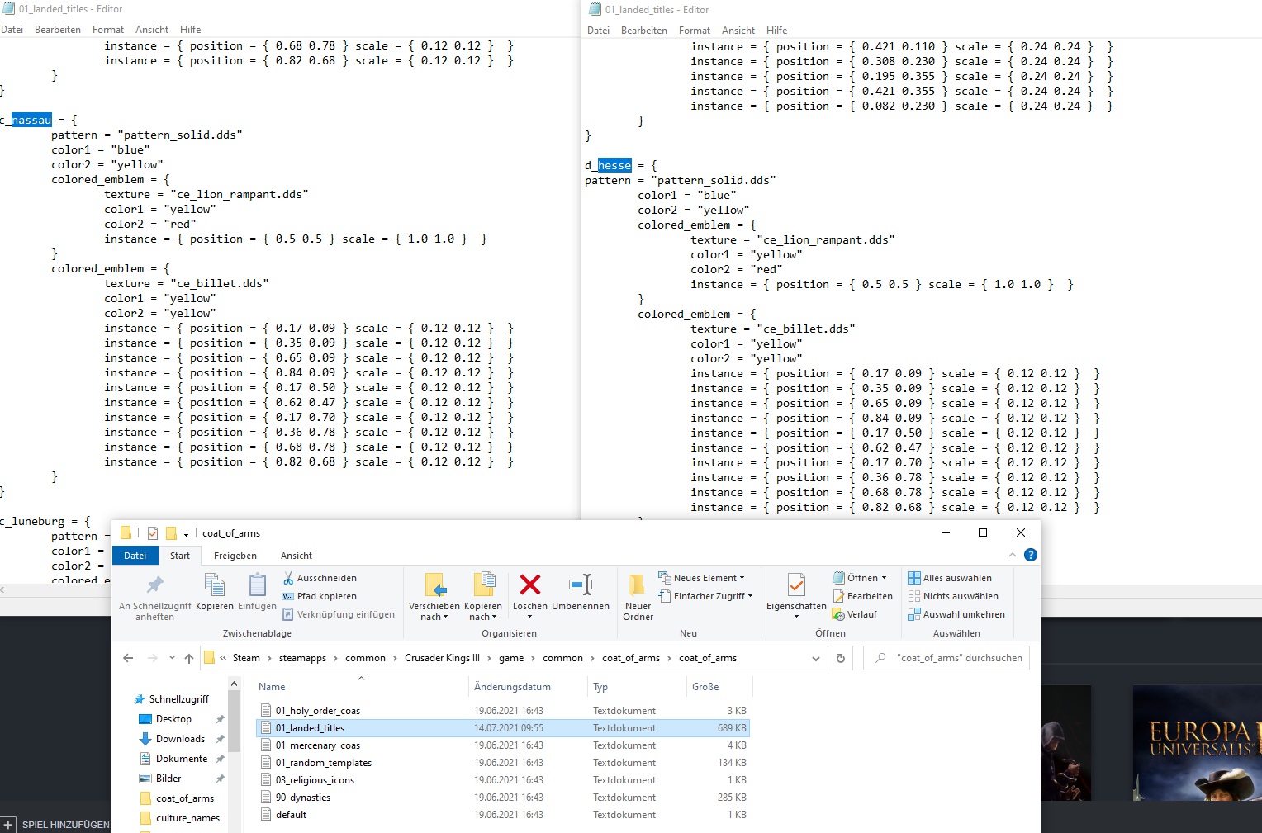Select the 90_dynasties file
Screen dimensions: 1262x833
click(x=303, y=798)
